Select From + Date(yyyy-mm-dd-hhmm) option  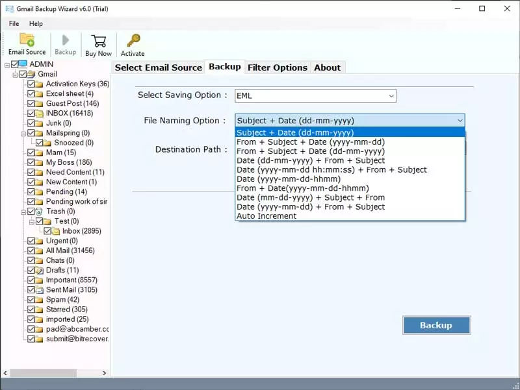click(x=302, y=188)
